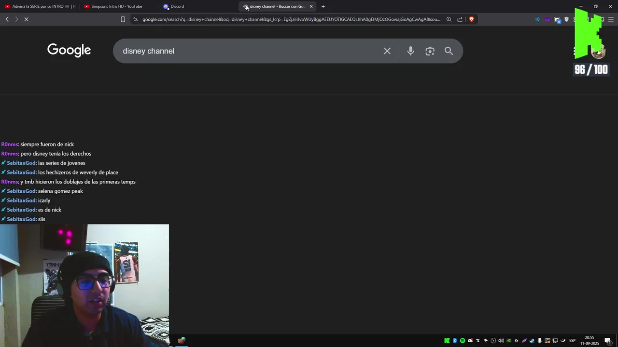618x347 pixels.
Task: Click the purple extension icon
Action: click(x=548, y=19)
